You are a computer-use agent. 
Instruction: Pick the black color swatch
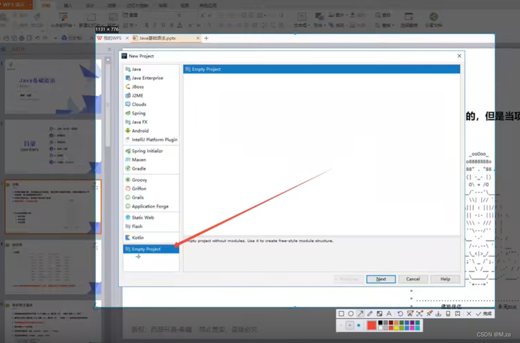click(x=380, y=323)
